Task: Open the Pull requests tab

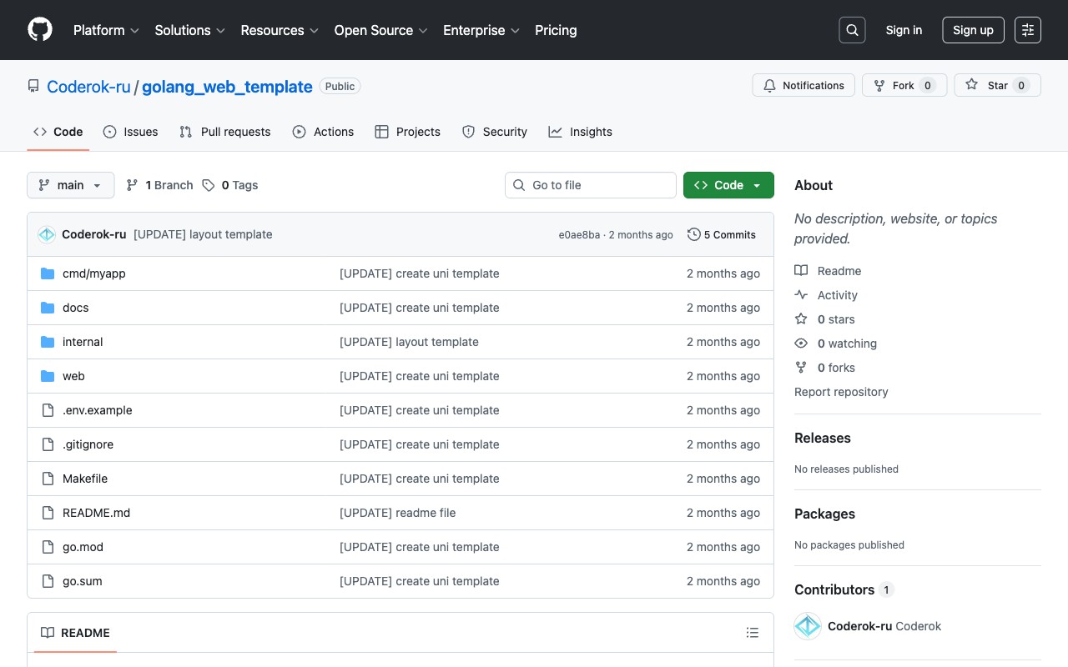Action: point(225,132)
